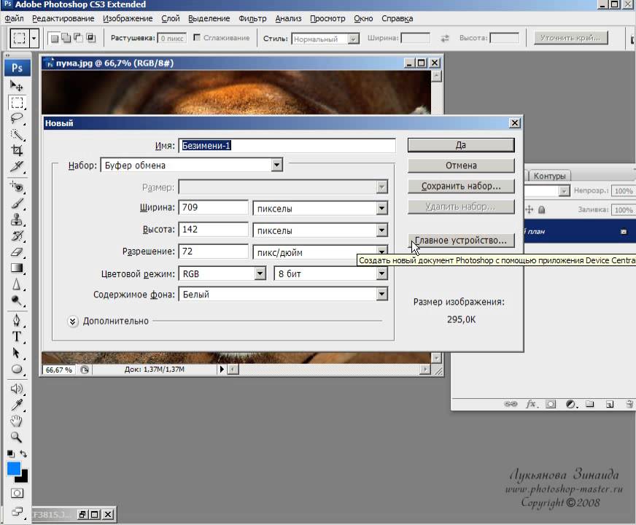Select the Crop tool
The height and width of the screenshot is (525, 636).
tap(16, 151)
